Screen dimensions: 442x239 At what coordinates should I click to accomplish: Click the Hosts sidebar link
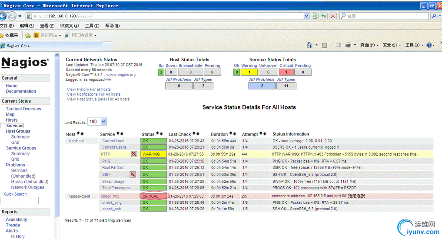[x=12, y=120]
